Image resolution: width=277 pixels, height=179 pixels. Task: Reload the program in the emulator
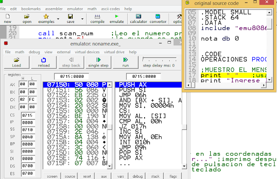tap(44, 62)
